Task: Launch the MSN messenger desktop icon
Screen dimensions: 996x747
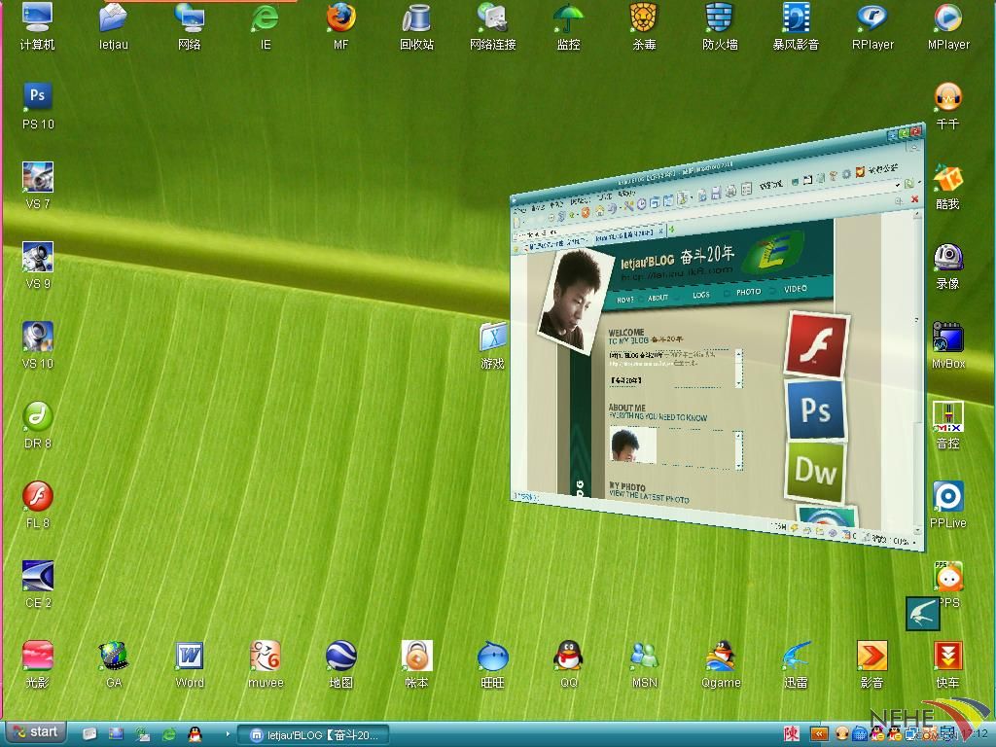Action: [x=644, y=657]
